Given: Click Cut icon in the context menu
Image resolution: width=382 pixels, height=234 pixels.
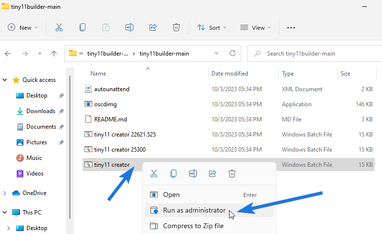Looking at the screenshot, I should 154,174.
